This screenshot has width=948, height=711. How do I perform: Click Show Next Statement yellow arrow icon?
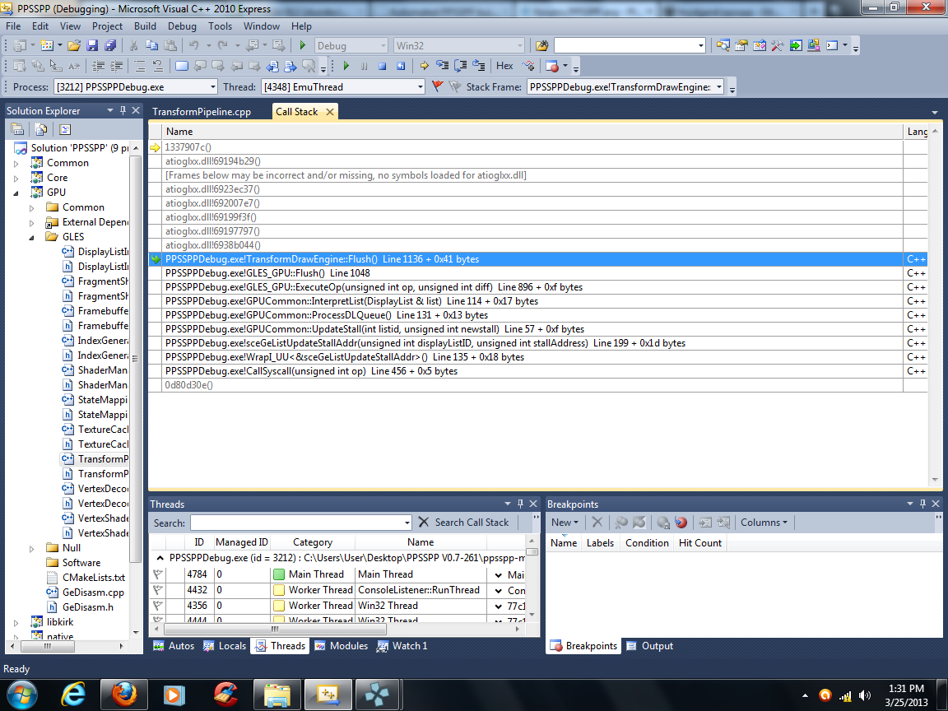(425, 66)
